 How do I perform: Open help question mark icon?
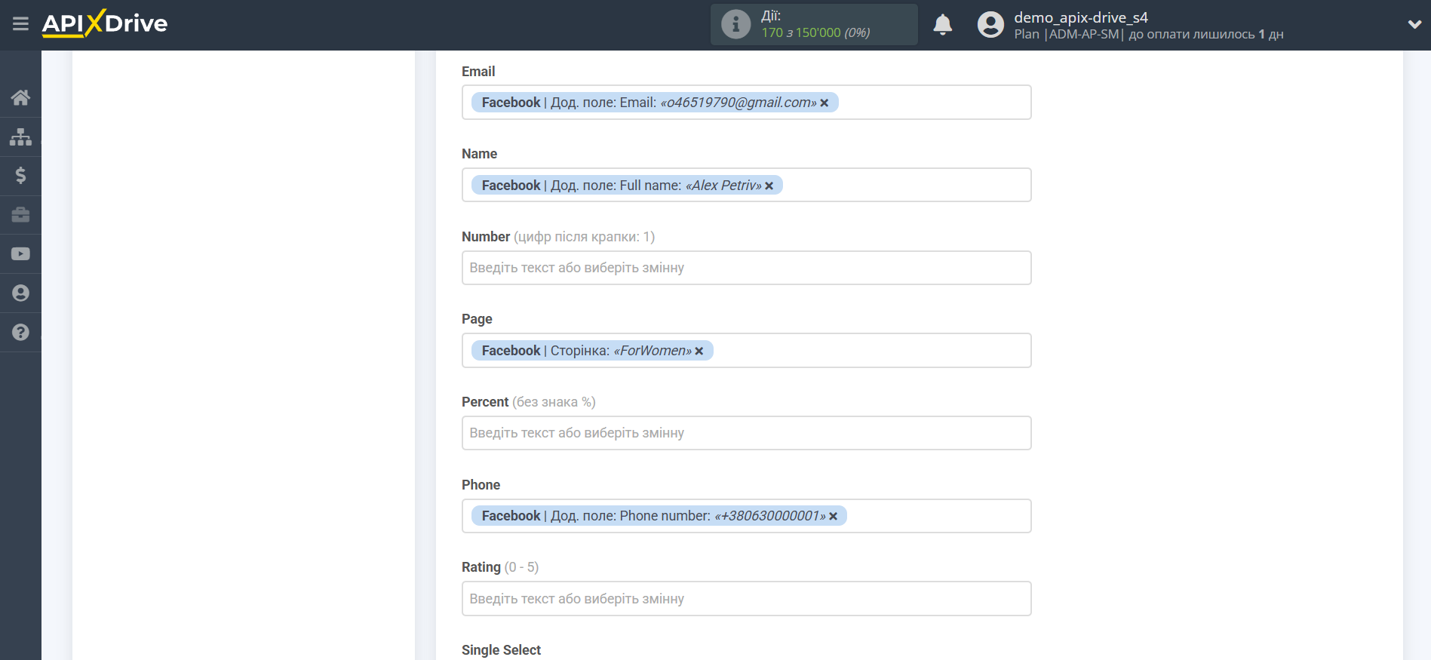coord(20,333)
